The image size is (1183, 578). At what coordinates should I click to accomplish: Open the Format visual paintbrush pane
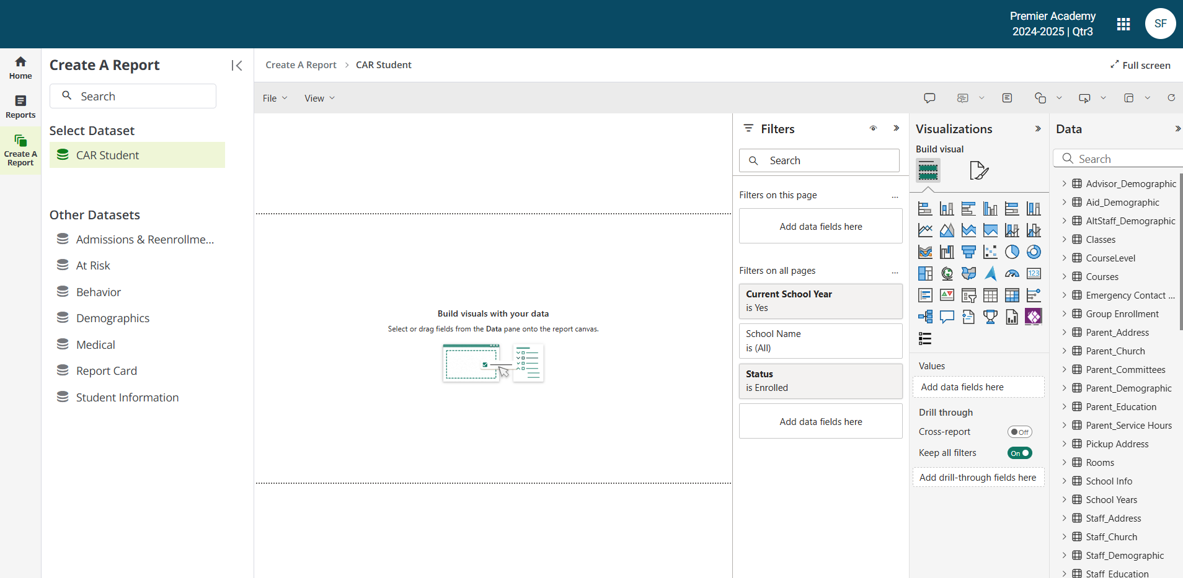[978, 170]
